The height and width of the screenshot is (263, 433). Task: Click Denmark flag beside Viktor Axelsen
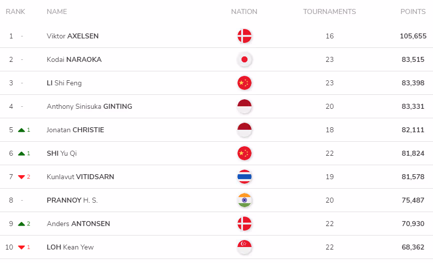click(x=244, y=36)
